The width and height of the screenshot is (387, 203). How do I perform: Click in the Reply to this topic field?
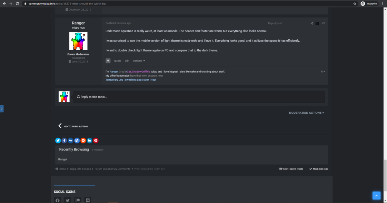[199, 97]
